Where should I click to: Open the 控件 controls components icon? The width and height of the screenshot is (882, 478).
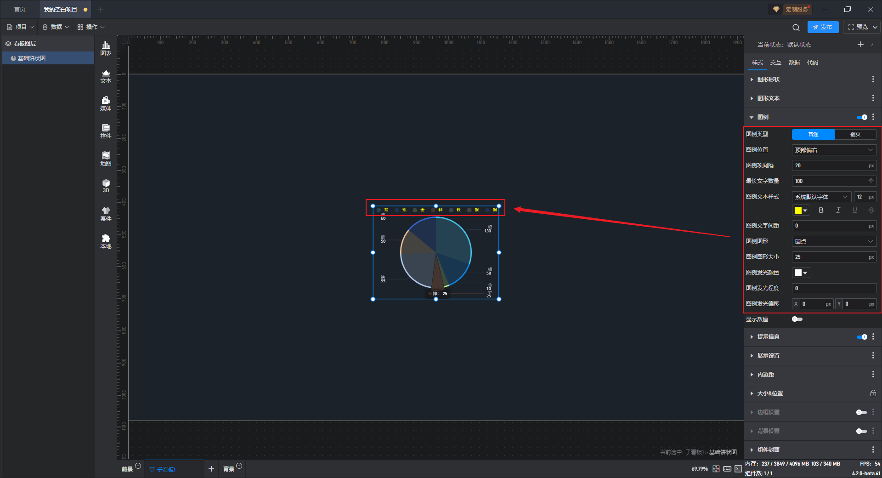[x=106, y=131]
